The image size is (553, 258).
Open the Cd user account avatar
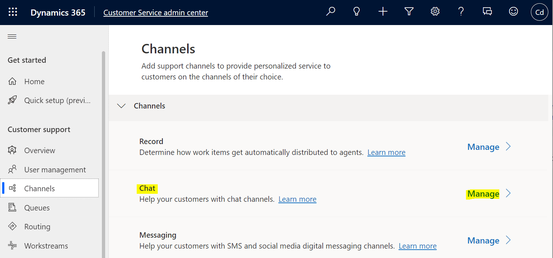tap(539, 12)
